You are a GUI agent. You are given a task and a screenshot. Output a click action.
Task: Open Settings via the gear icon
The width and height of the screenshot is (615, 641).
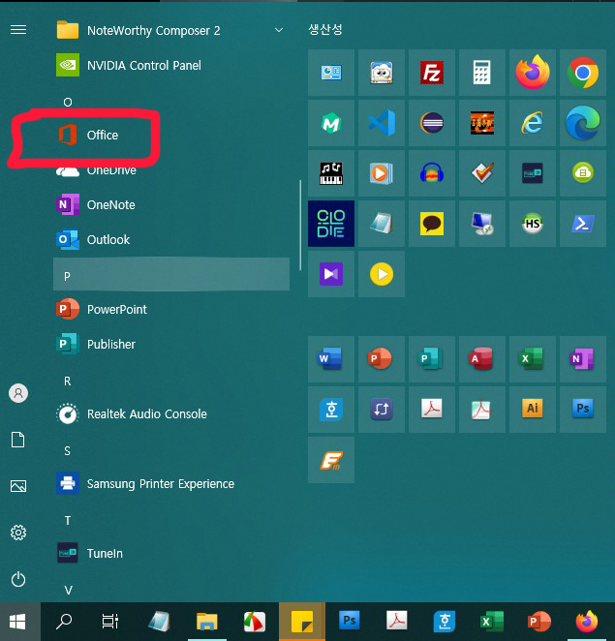[x=18, y=533]
